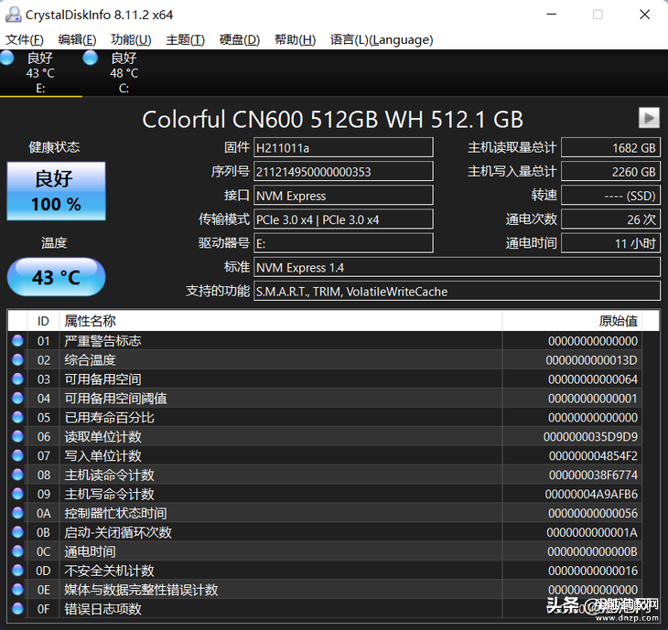Click status dot on row 06 读取单位计数
The height and width of the screenshot is (630, 668).
pos(17,436)
